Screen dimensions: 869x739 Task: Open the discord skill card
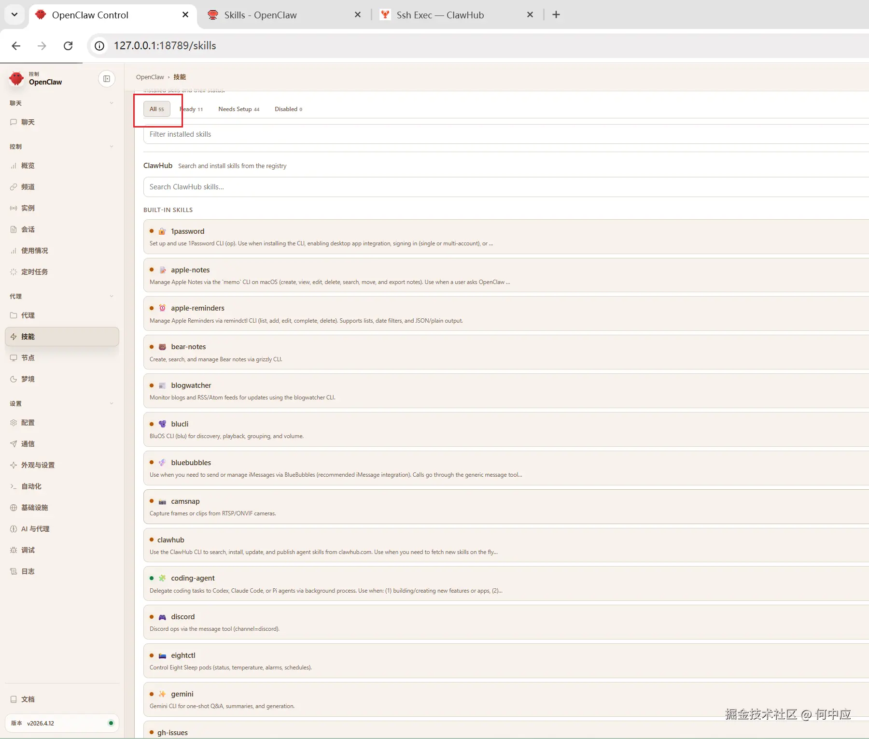pos(506,622)
